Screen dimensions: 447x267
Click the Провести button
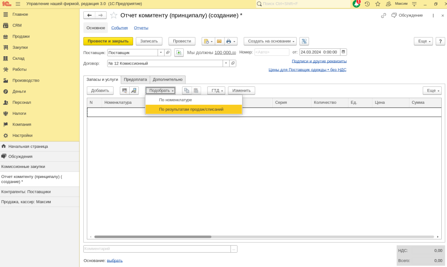182,41
